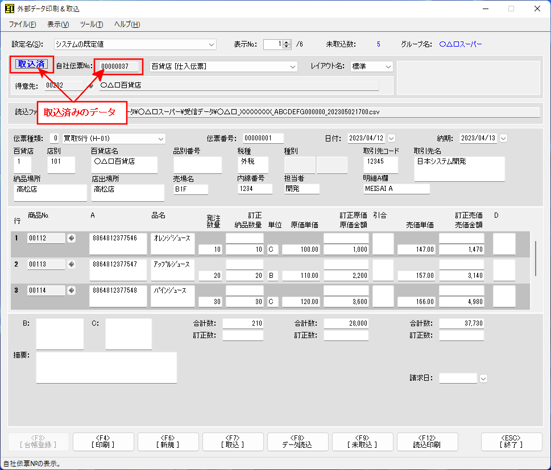Image resolution: width=551 pixels, height=470 pixels.
Task: Click the F4 印刷 button
Action: (x=103, y=442)
